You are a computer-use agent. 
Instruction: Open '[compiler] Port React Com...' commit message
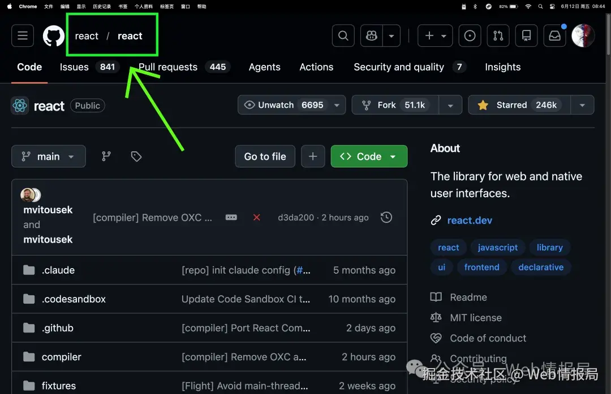246,328
